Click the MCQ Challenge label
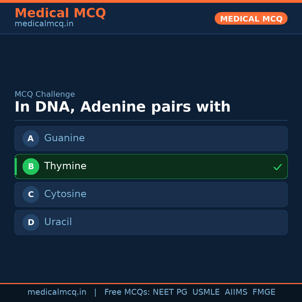The width and height of the screenshot is (302, 302). click(x=45, y=94)
